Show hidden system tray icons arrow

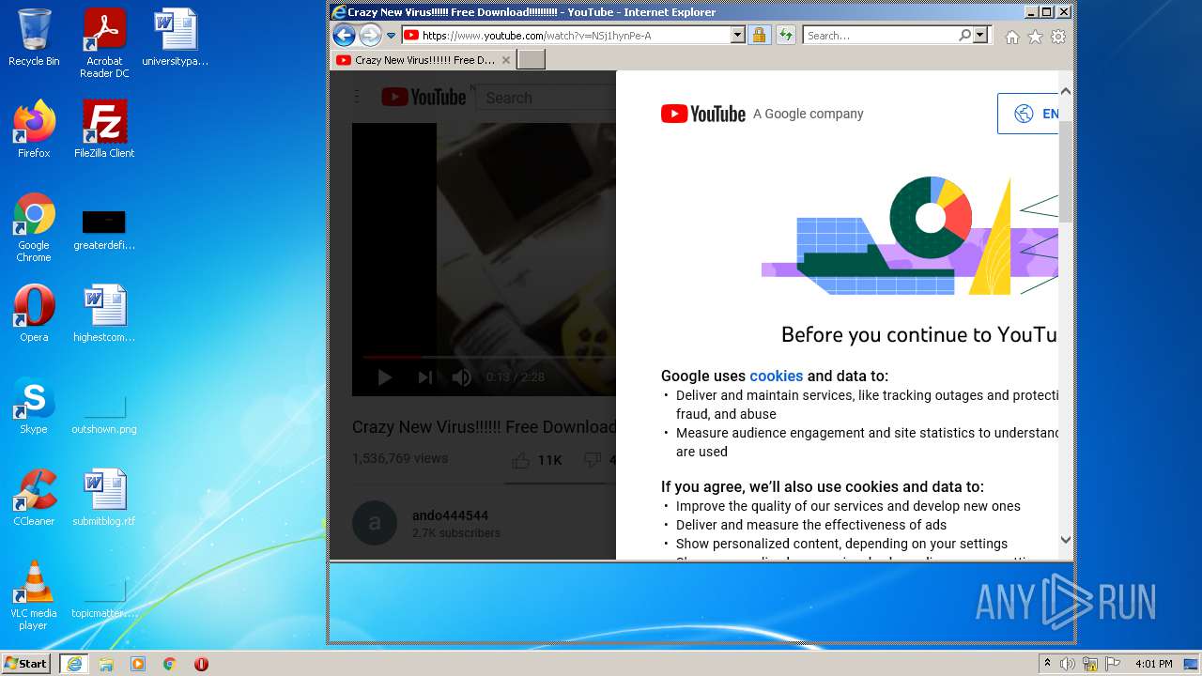coord(1047,664)
